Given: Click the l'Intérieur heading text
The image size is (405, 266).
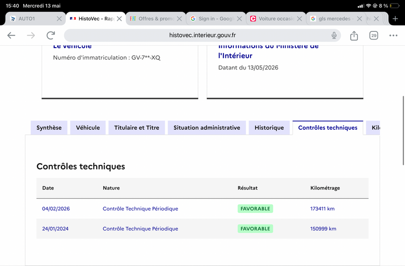Looking at the screenshot, I should 235,56.
